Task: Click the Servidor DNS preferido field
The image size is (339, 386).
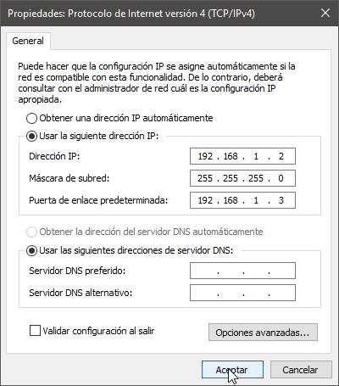Action: point(242,271)
